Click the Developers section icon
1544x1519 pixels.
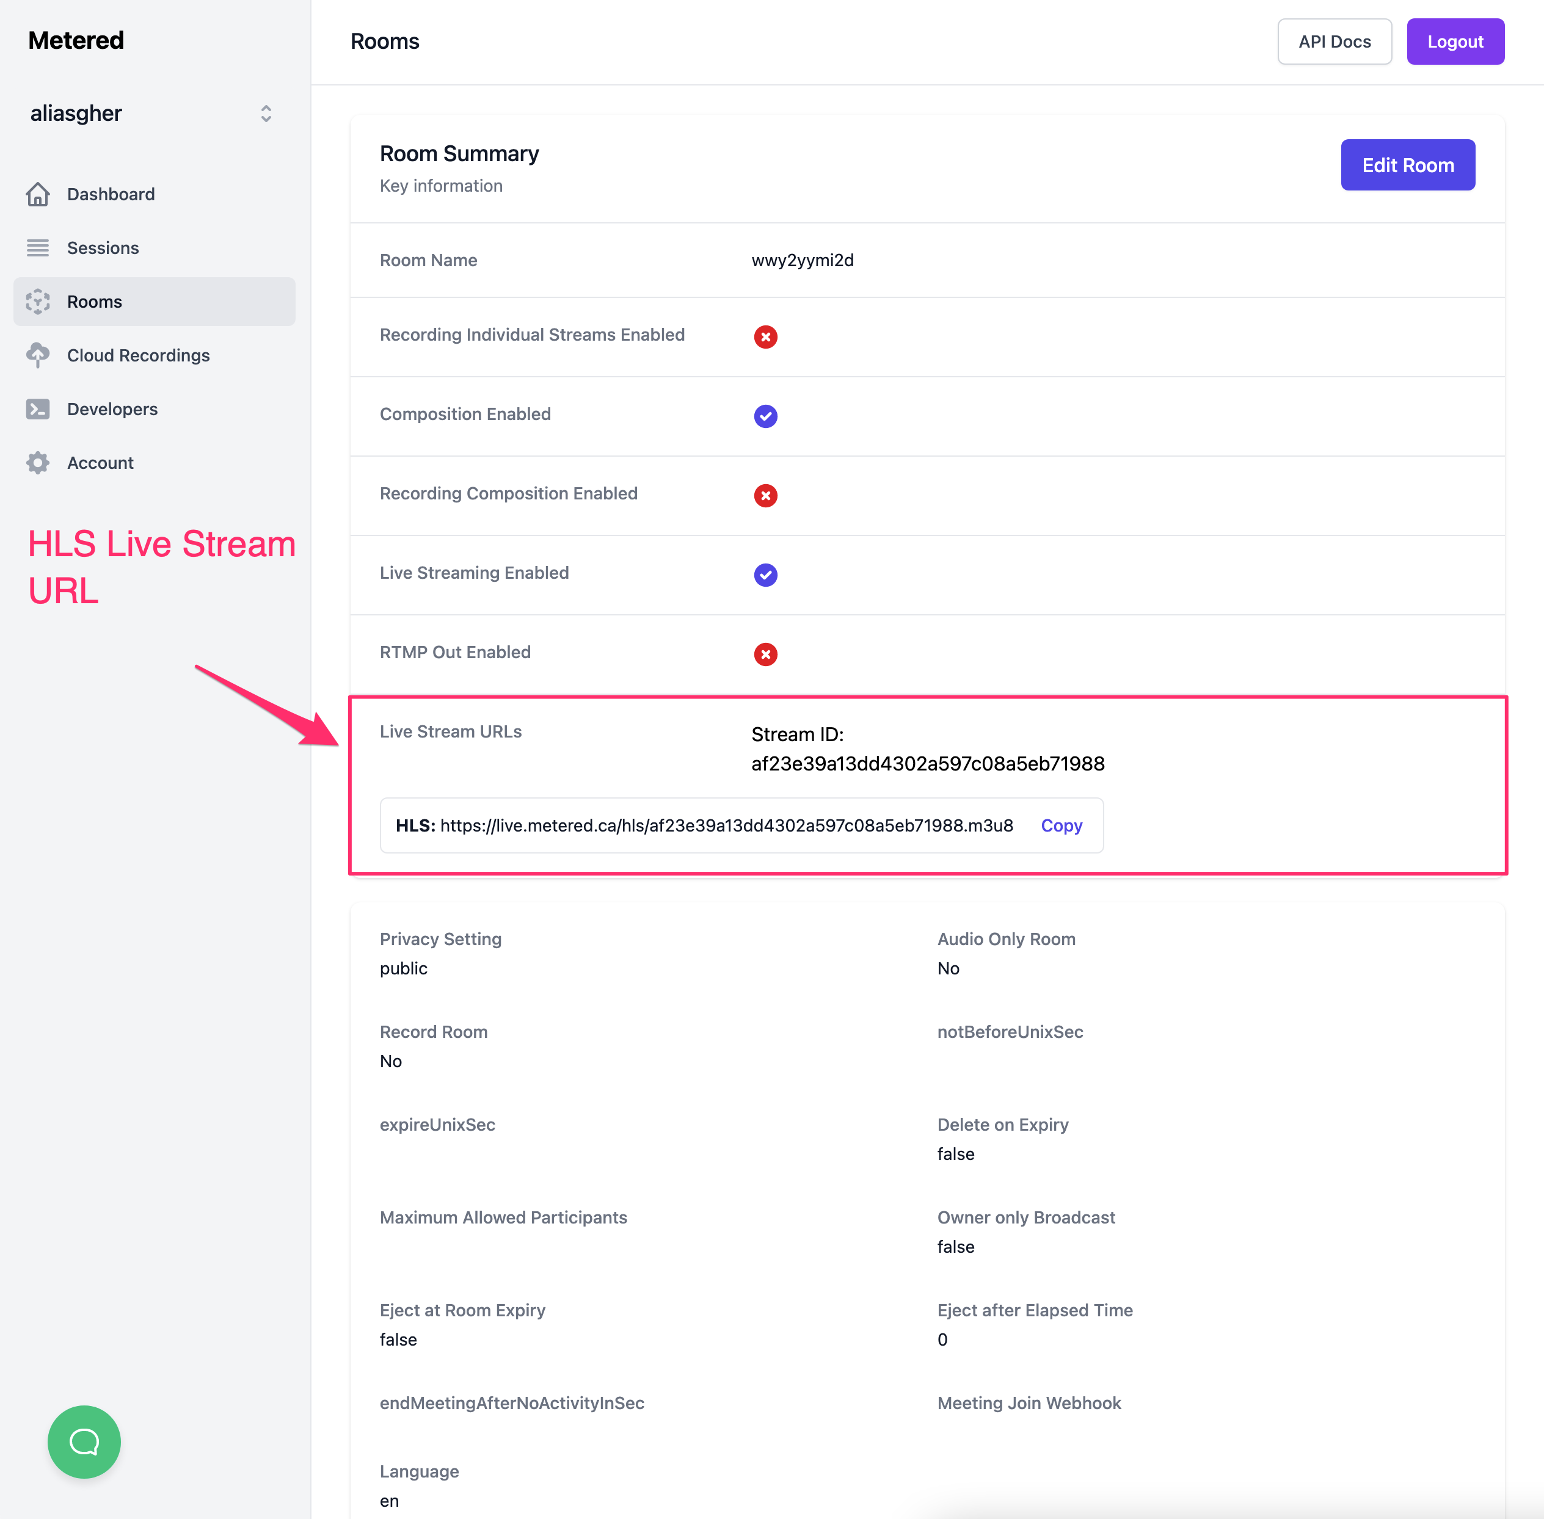(x=37, y=408)
